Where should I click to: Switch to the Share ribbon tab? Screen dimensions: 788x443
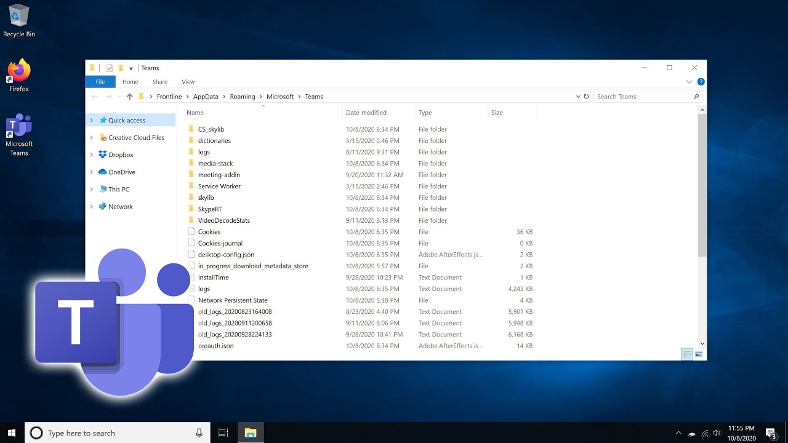160,82
